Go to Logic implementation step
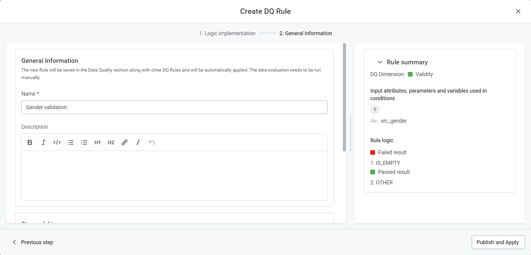The height and width of the screenshot is (255, 531). [x=227, y=33]
